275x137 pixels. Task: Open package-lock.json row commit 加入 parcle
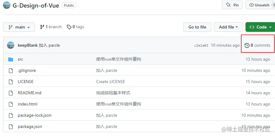(107, 115)
